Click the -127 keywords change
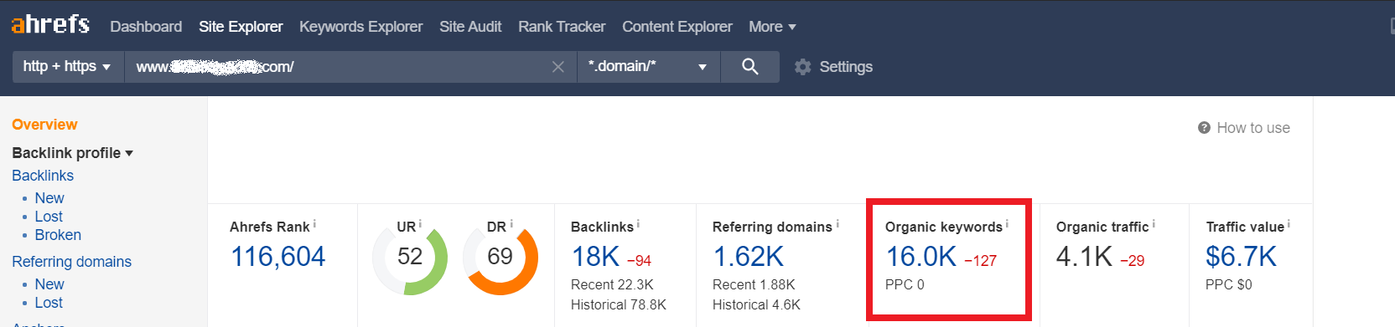Viewport: 1395px width, 327px height. coord(981,261)
